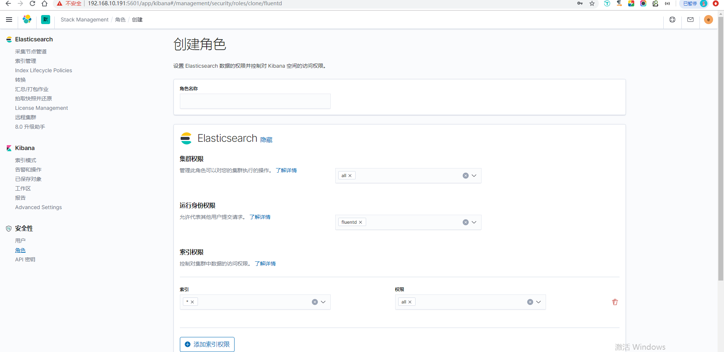
Task: Open the hamburger navigation menu
Action: point(9,20)
